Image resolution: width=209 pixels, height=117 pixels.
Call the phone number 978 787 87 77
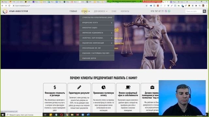point(157,11)
